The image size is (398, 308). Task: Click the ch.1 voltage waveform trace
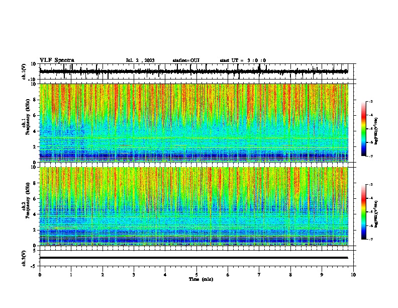(x=193, y=71)
